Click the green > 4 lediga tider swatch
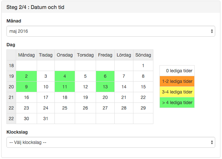The image size is (222, 159). pos(177,102)
